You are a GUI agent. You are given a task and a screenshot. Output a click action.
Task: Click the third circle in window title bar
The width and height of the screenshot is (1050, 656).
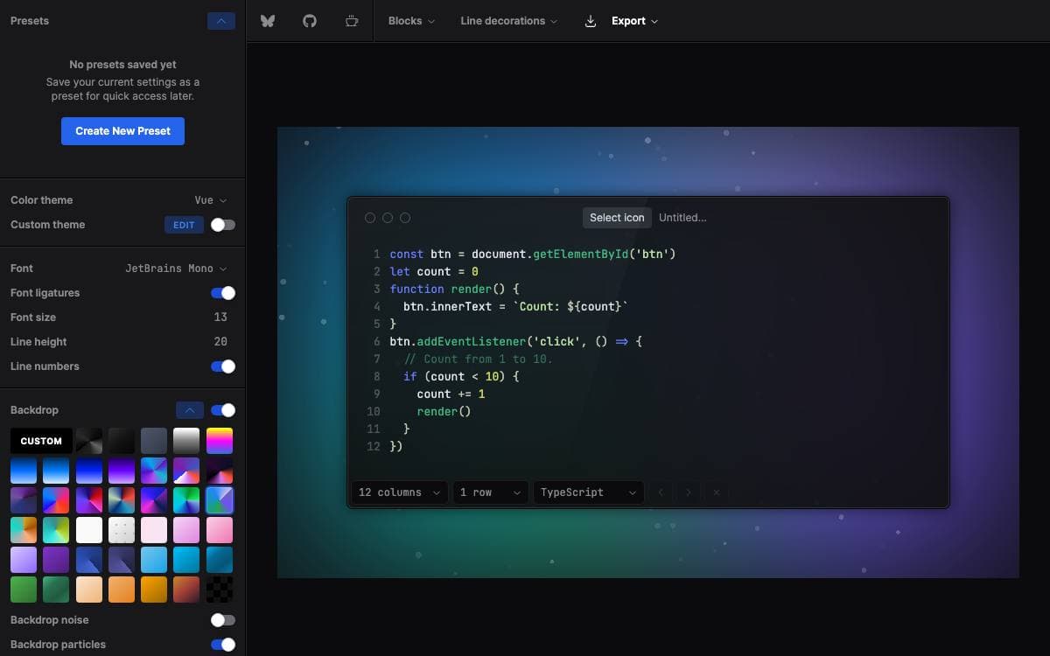click(x=405, y=218)
